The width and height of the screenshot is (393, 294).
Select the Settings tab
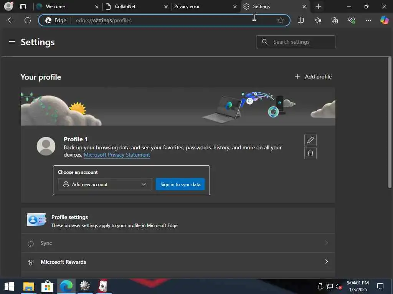pyautogui.click(x=275, y=7)
